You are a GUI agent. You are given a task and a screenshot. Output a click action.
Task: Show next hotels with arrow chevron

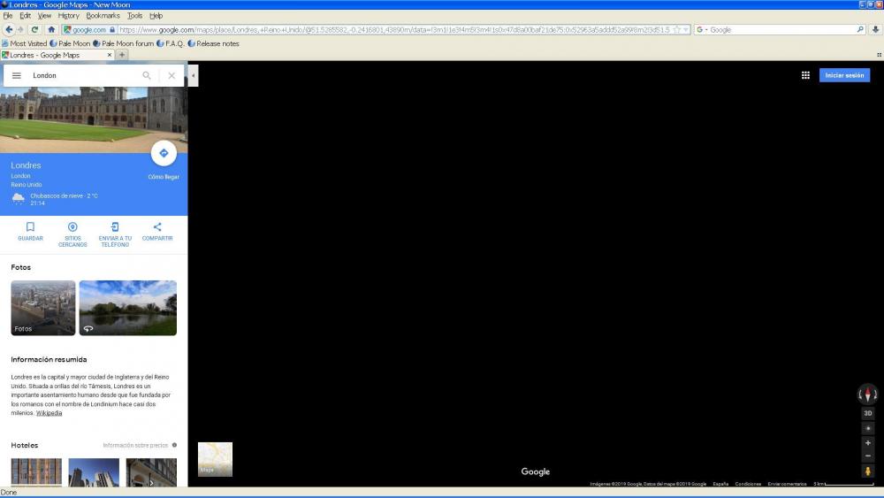(151, 483)
